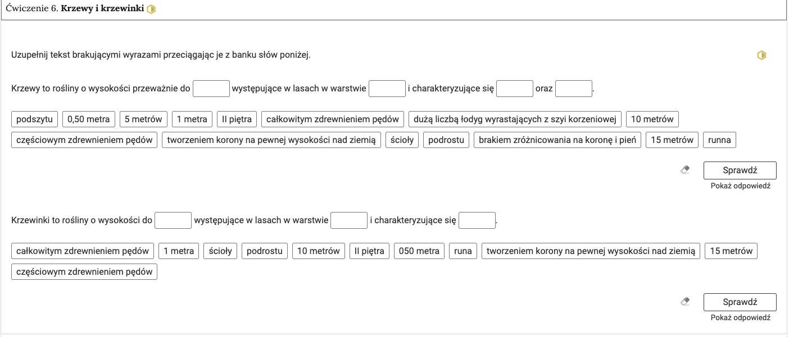Click the blank after 'Krzewinki to rośliny o wysokości do'

coord(173,220)
